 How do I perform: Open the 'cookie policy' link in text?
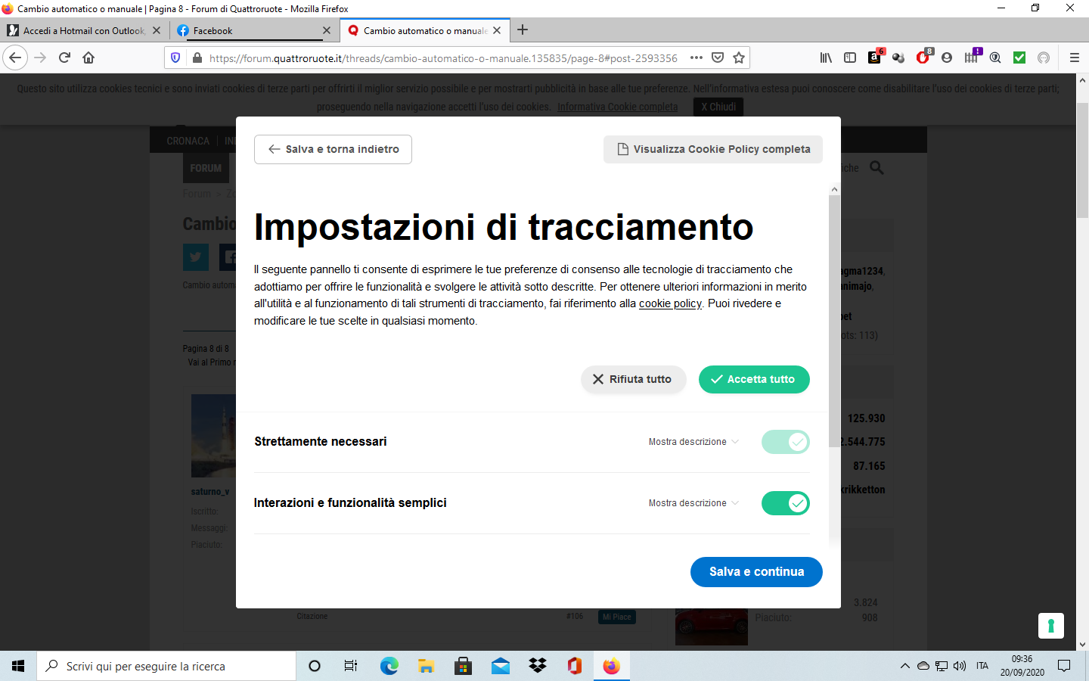click(670, 303)
